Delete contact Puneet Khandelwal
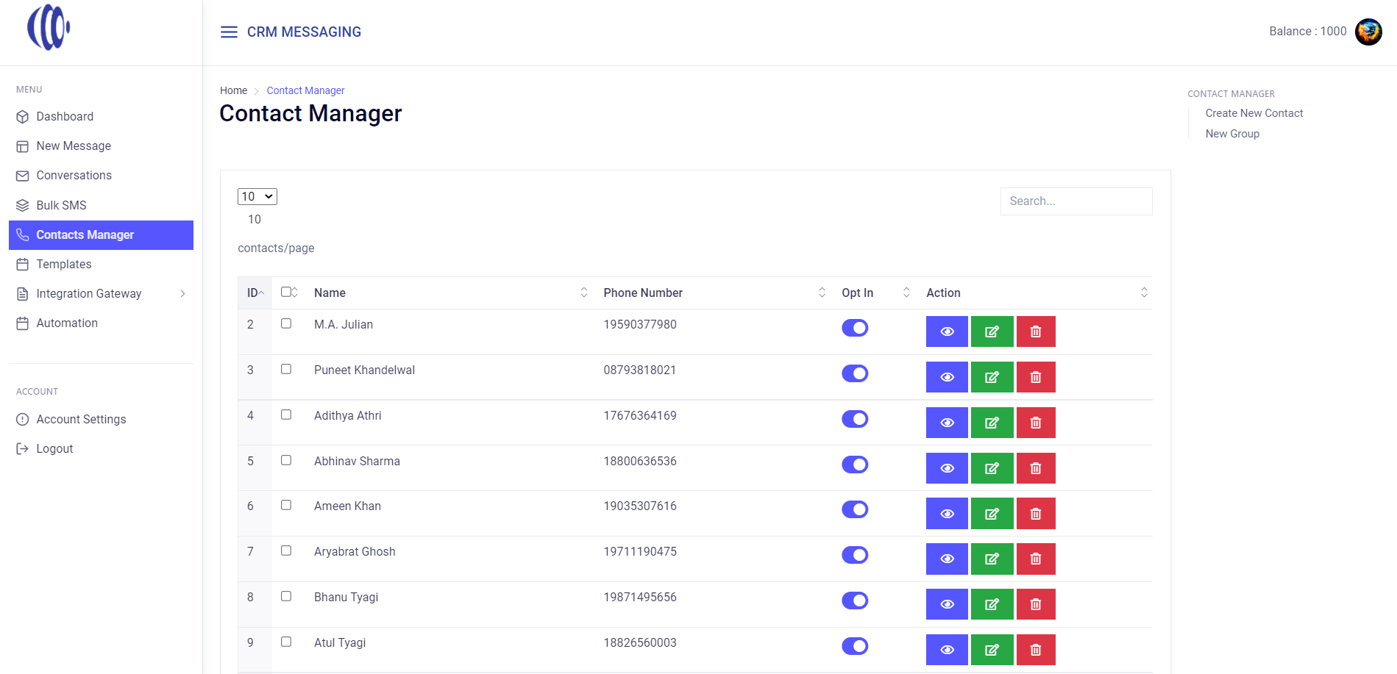The image size is (1397, 674). coord(1036,377)
